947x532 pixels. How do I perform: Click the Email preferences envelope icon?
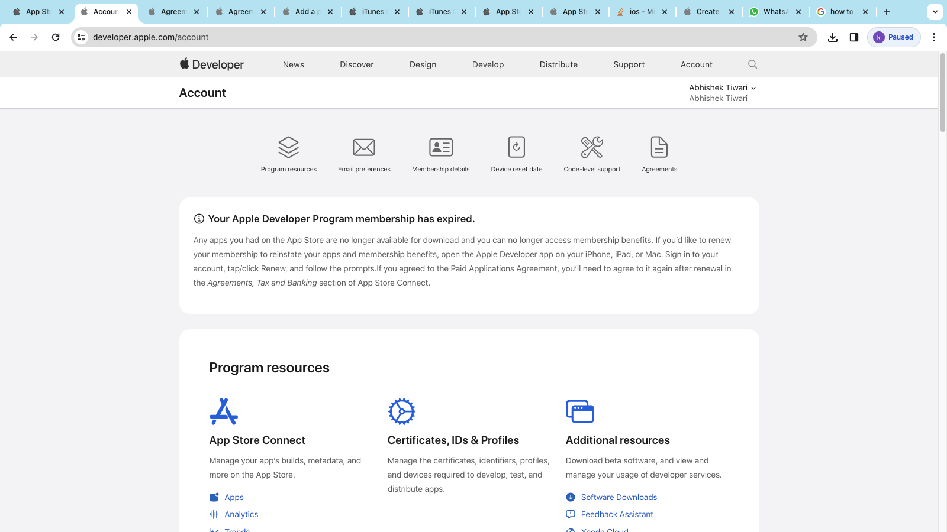[364, 147]
